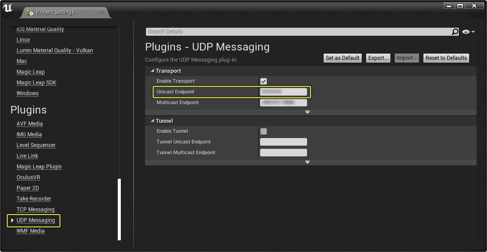Click the Import... button
Screen dimensions: 487x252
point(406,58)
